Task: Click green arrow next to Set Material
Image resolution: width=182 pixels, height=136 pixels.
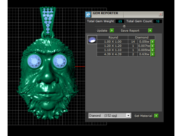Action: [x=156, y=116]
